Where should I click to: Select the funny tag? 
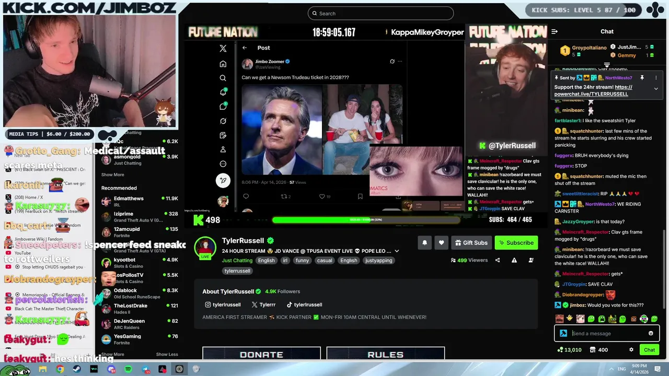[x=302, y=261]
